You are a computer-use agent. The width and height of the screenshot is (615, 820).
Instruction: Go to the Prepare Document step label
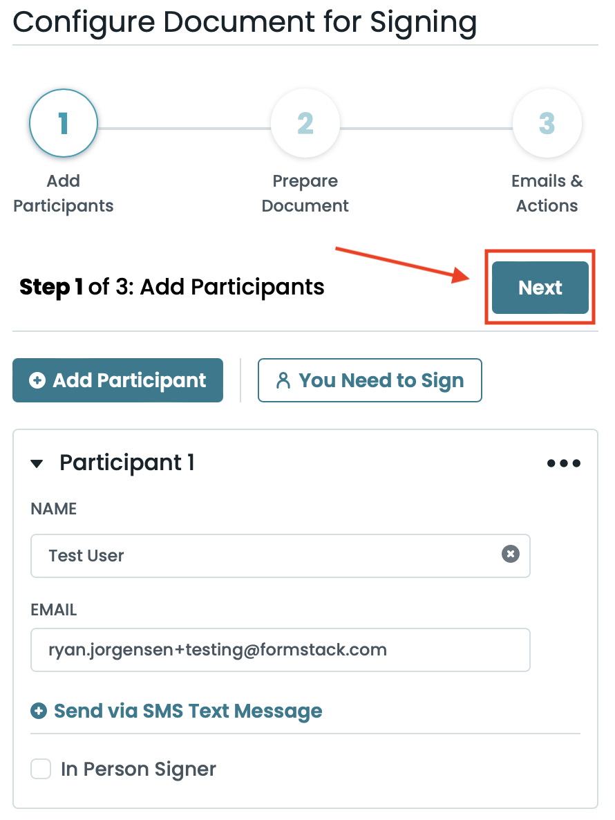pos(305,194)
